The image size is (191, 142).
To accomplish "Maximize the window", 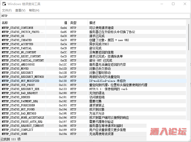I will pyautogui.click(x=173, y=4).
